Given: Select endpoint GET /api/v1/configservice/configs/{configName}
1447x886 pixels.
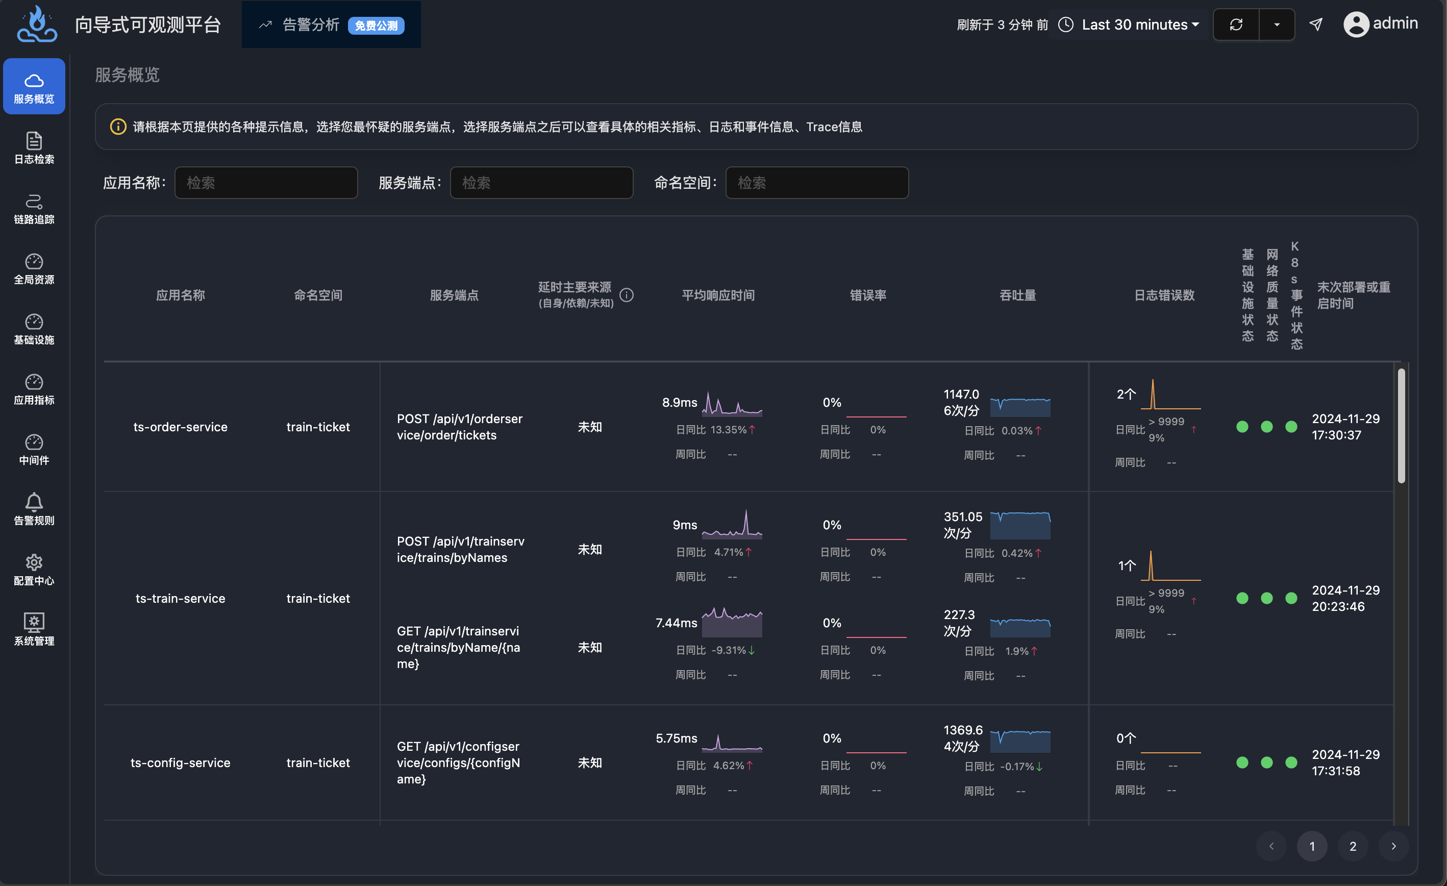Looking at the screenshot, I should point(458,762).
